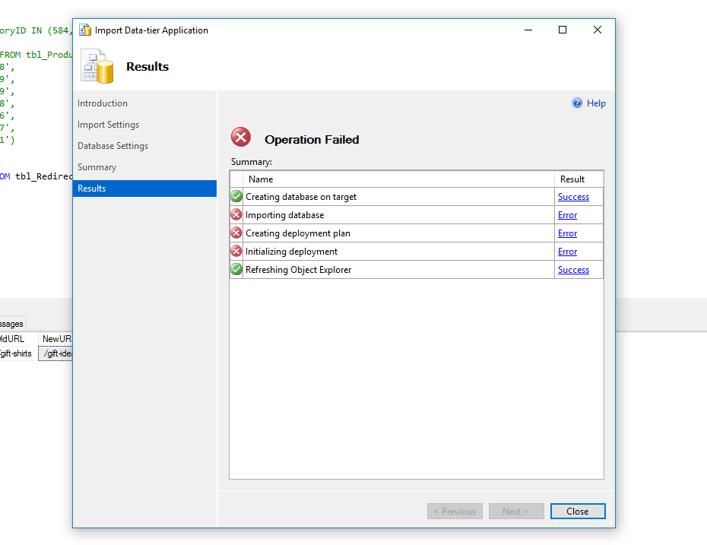707x545 pixels.
Task: Click green check icon beside Refreshing Object Explorer
Action: [x=236, y=270]
